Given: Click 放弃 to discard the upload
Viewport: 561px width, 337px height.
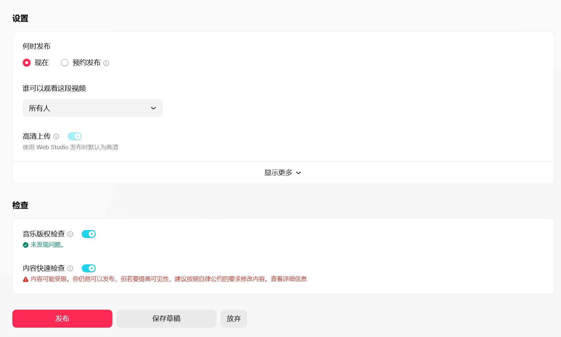Looking at the screenshot, I should [x=233, y=319].
